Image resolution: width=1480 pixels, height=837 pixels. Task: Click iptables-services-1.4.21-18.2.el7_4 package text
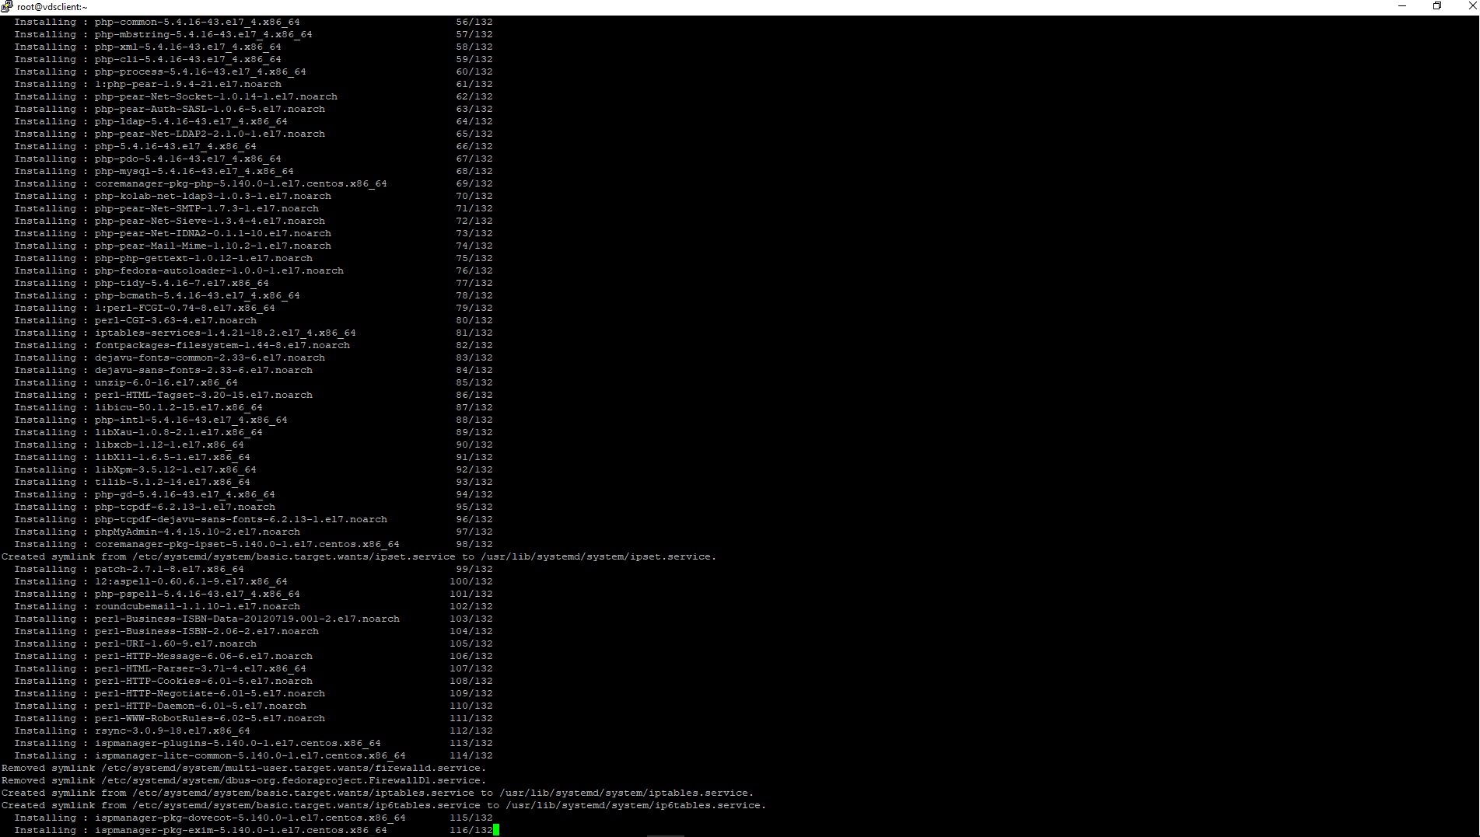tap(226, 333)
